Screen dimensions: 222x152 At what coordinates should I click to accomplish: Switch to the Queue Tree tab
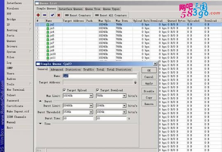coord(93,9)
